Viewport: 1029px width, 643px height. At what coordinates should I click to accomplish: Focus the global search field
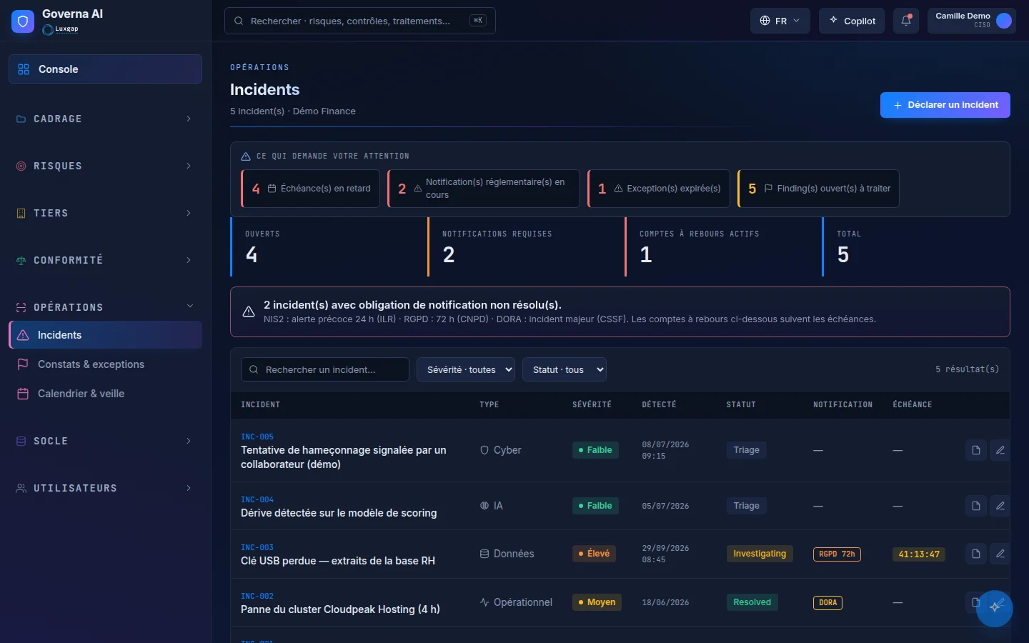click(x=360, y=21)
